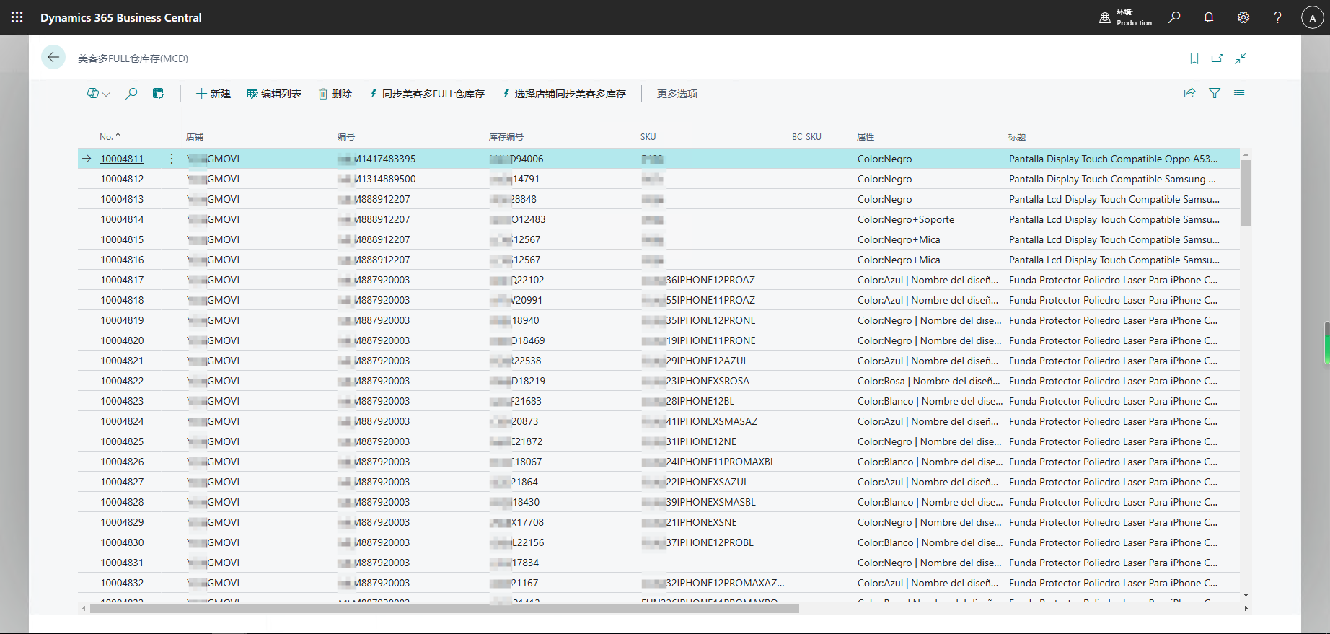Search the list with the magnifier icon
Viewport: 1330px width, 634px height.
[131, 94]
